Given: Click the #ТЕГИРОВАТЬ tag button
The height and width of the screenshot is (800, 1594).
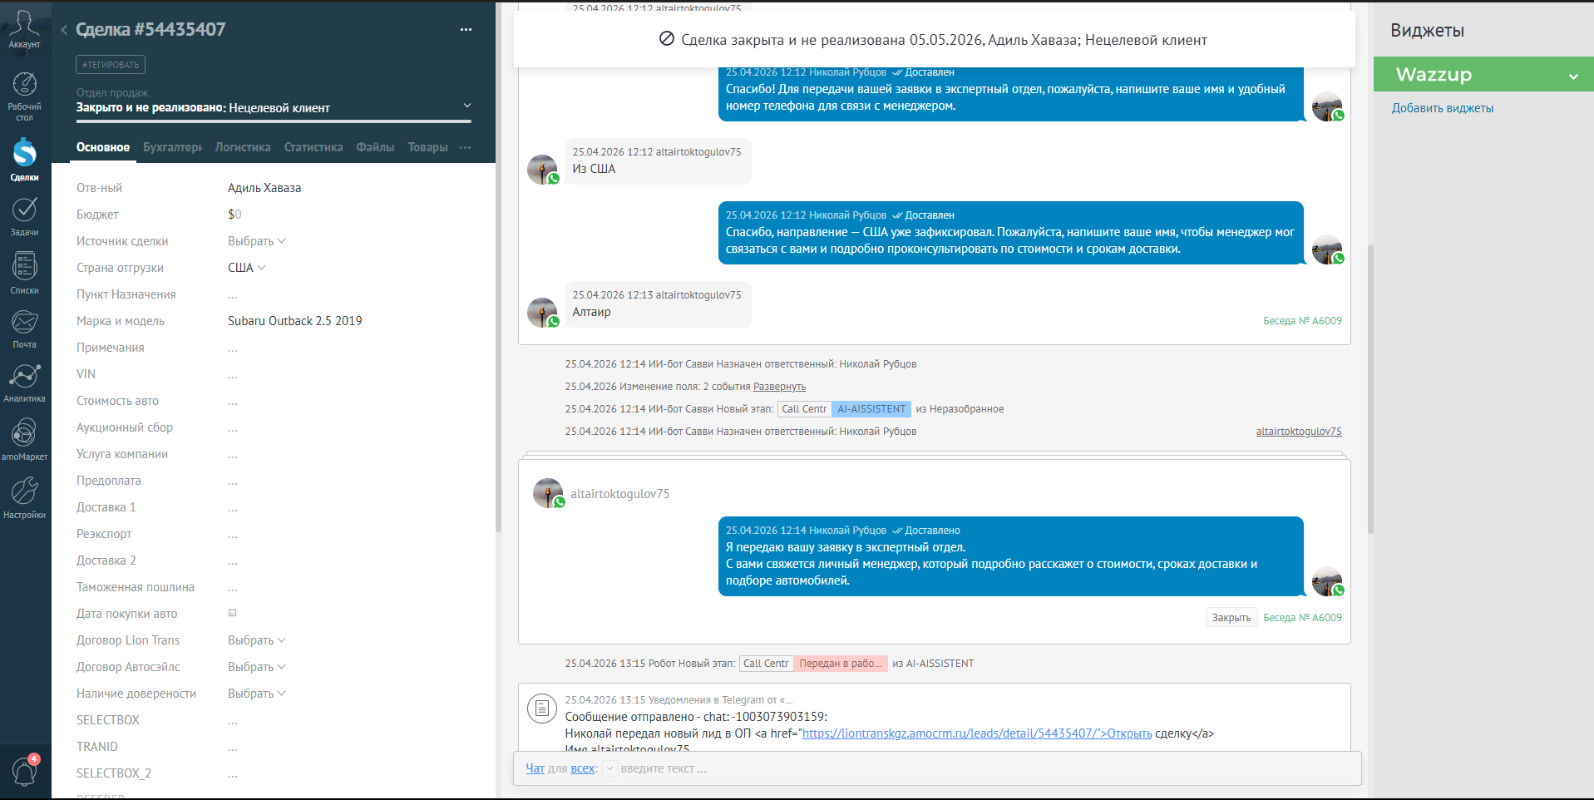Looking at the screenshot, I should click(111, 64).
